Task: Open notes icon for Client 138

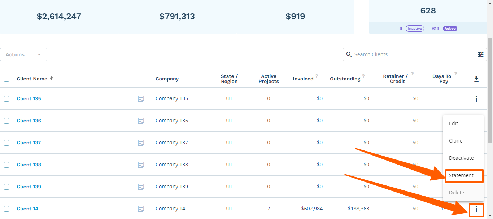Action: tap(141, 165)
